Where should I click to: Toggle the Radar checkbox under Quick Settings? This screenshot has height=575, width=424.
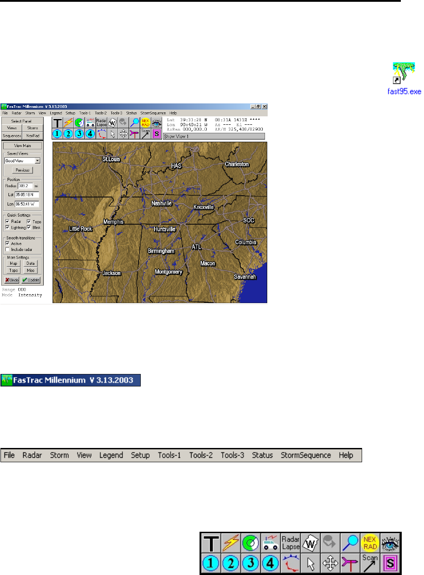pos(7,222)
